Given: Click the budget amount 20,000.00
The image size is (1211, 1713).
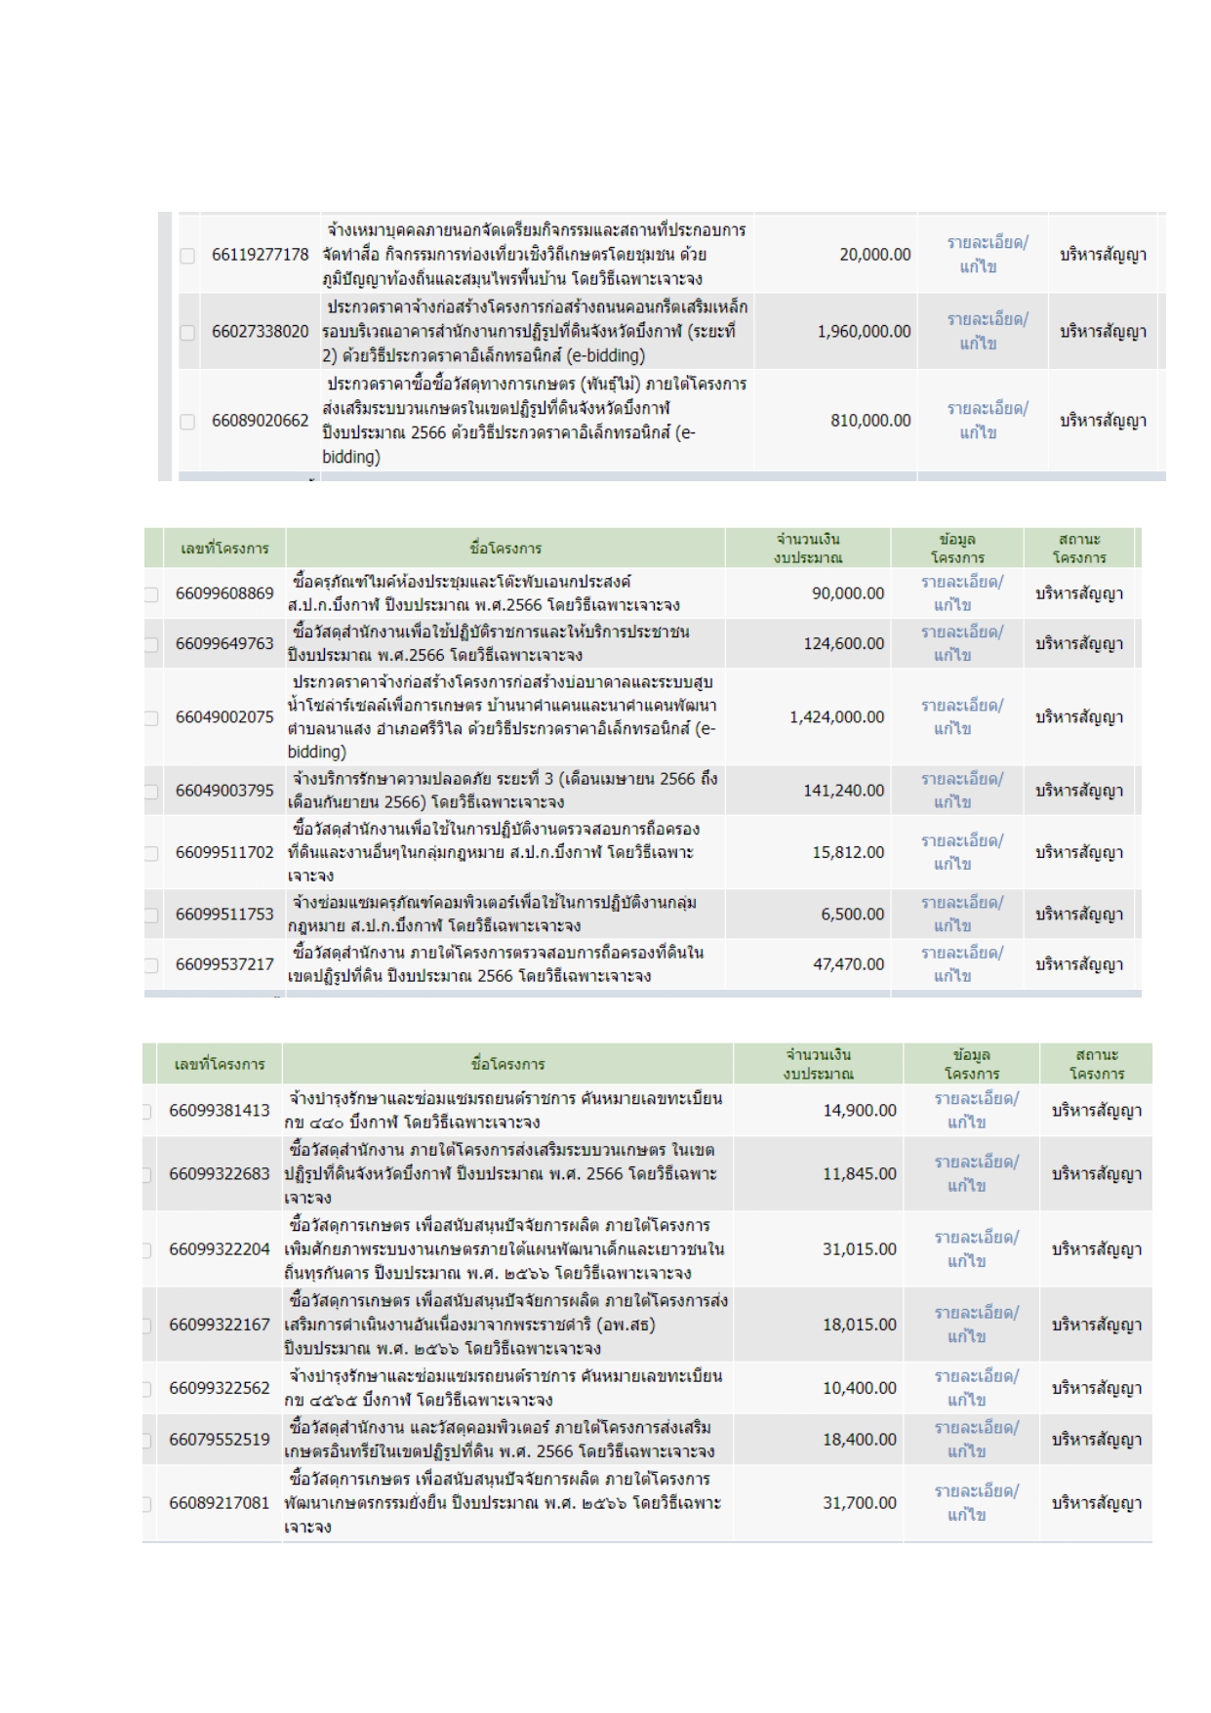Looking at the screenshot, I should tap(875, 255).
